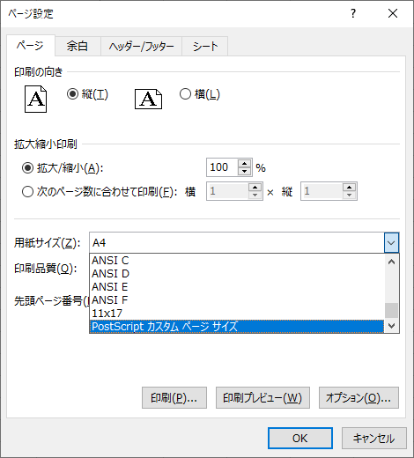This screenshot has width=414, height=458.
Task: Switch to the シート tab
Action: coord(205,46)
